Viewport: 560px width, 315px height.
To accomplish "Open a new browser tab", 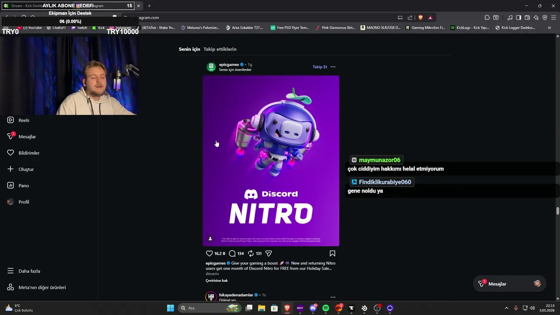I will click(149, 6).
